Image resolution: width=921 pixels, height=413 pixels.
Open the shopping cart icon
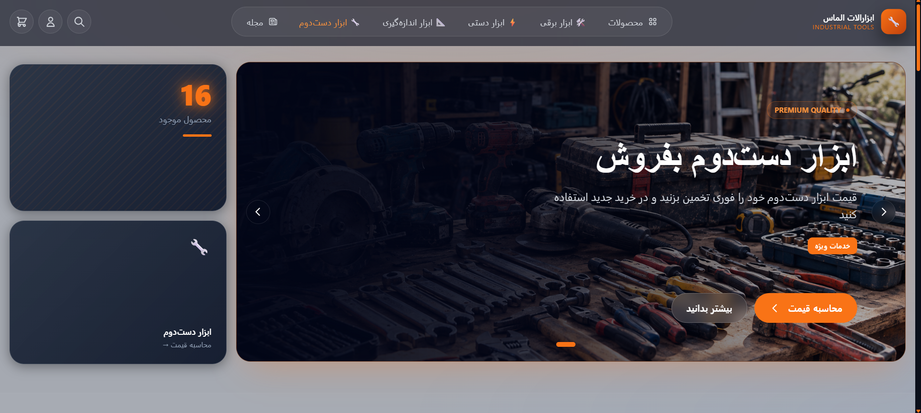coord(22,22)
